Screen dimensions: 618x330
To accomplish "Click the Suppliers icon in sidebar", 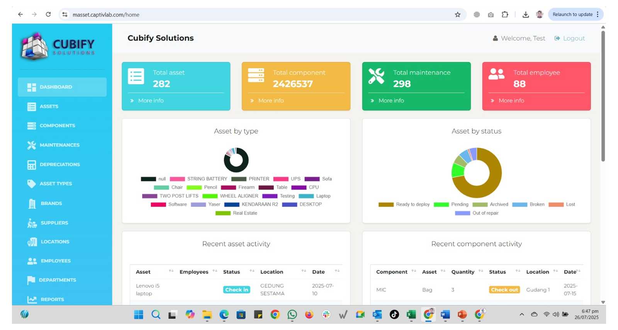I will pos(32,223).
